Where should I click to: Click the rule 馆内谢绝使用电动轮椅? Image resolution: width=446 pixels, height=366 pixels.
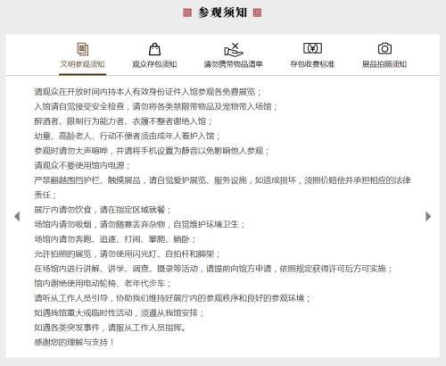[x=103, y=283]
